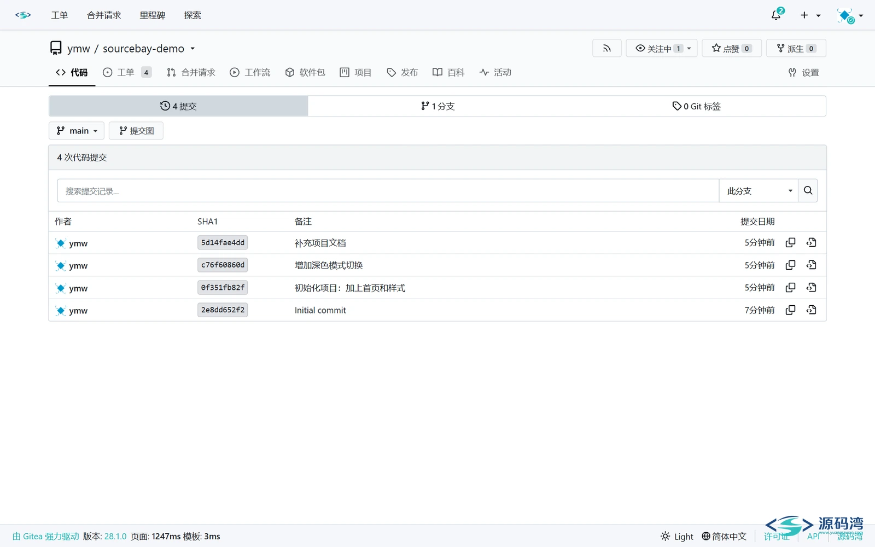
Task: Open 探索 in top navigation
Action: click(192, 15)
